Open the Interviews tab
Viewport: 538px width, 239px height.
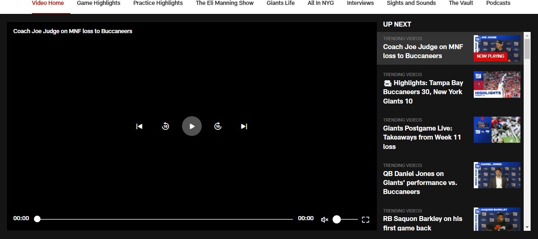click(x=360, y=3)
